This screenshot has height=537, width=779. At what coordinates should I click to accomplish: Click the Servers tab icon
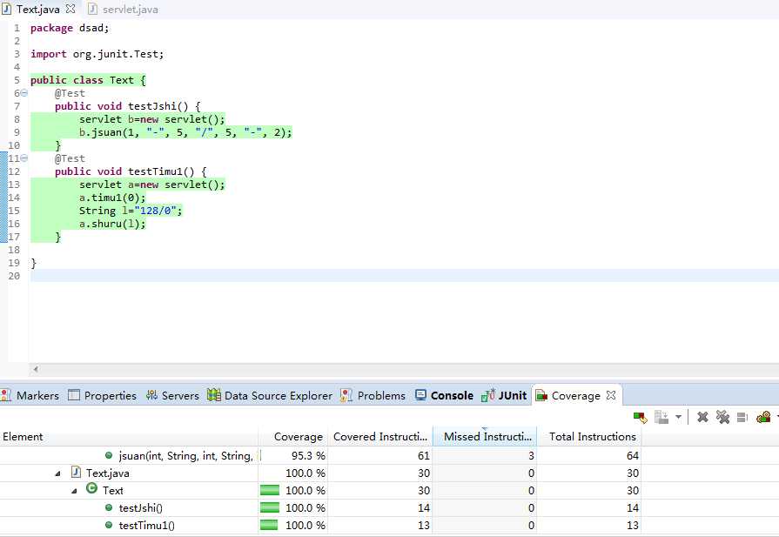tap(151, 395)
